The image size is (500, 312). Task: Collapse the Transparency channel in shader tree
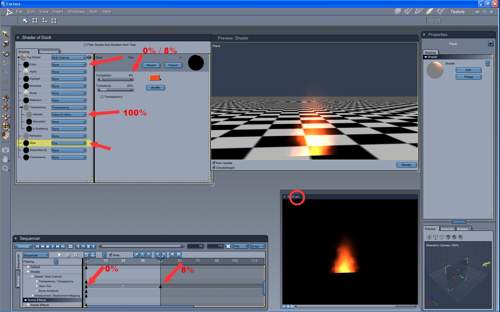[x=22, y=107]
